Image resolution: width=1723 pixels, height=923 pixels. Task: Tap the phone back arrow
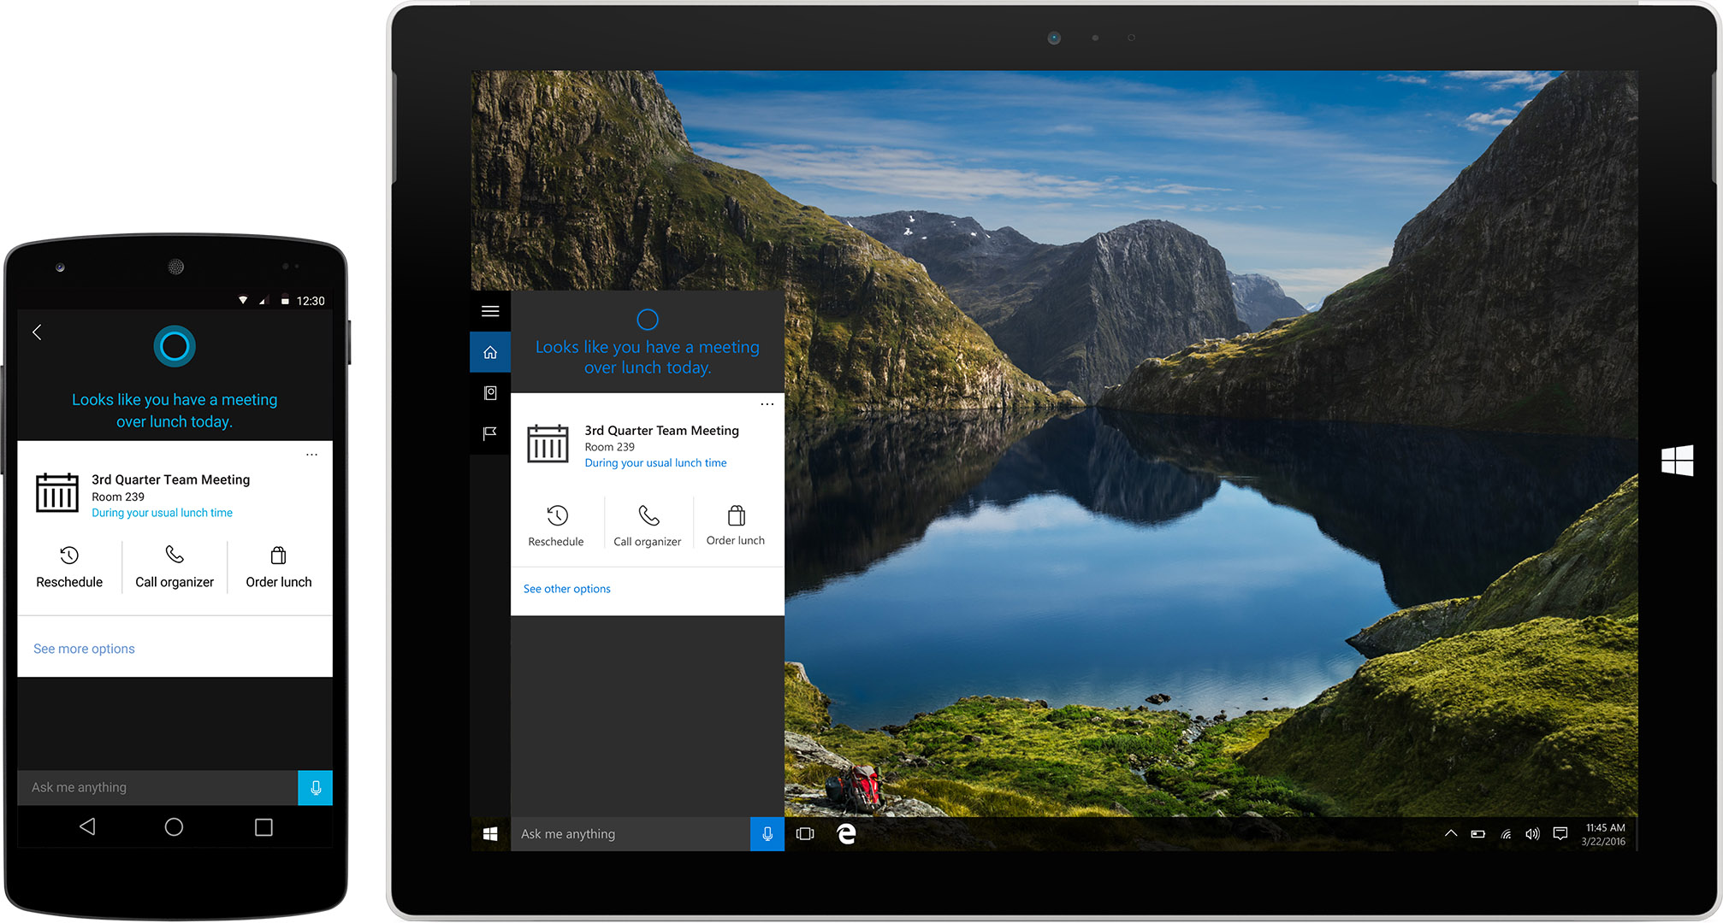point(38,332)
